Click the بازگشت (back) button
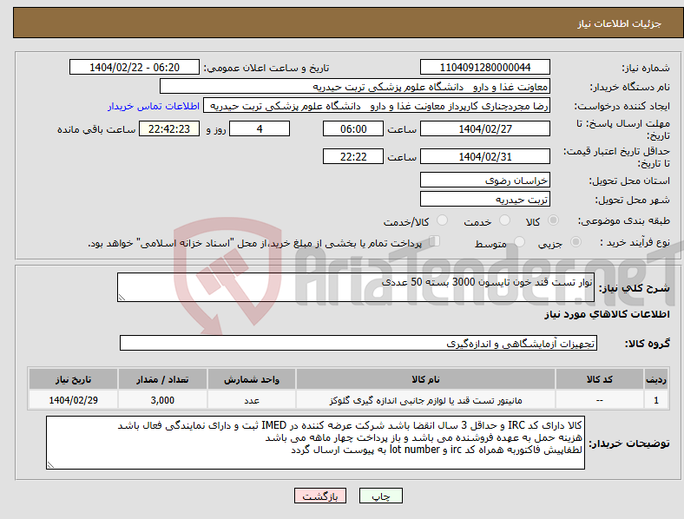Viewport: 684px width, 519px height. coord(319,496)
